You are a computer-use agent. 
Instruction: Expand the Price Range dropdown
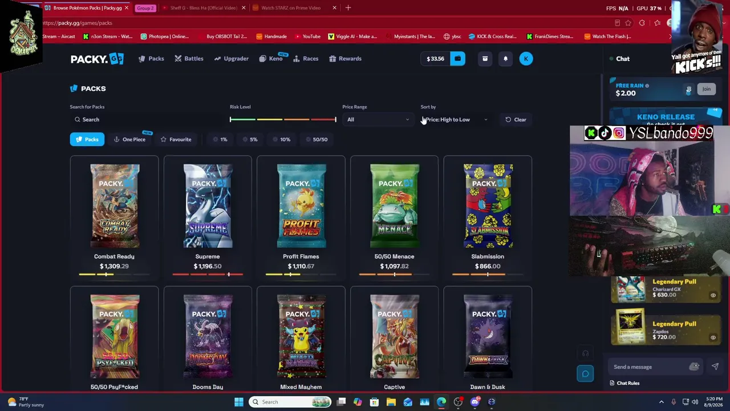coord(378,119)
